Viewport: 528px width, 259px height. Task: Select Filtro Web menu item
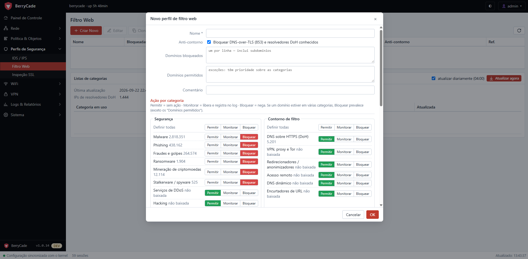point(33,66)
